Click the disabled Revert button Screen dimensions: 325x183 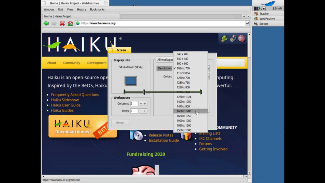tap(120, 123)
